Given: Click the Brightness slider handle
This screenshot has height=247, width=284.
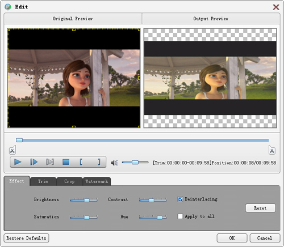Looking at the screenshot, I should 87,200.
